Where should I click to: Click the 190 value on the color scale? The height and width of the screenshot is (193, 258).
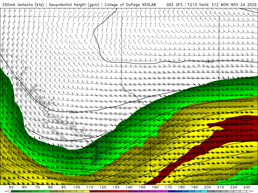click(x=194, y=187)
